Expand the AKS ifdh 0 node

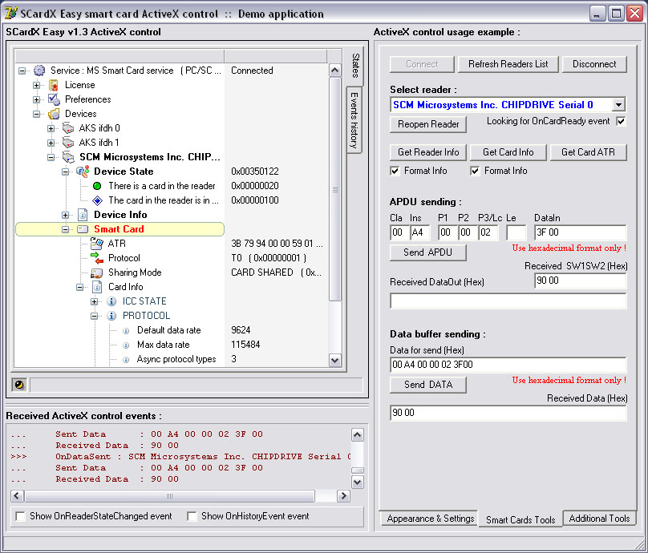[x=51, y=128]
